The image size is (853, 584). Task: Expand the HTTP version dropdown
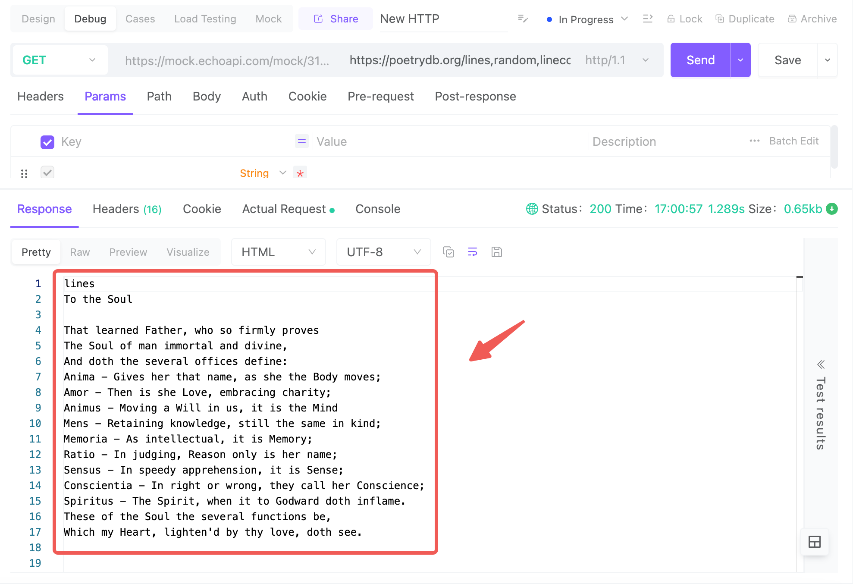click(646, 60)
